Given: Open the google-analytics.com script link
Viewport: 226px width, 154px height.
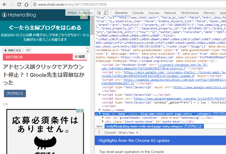Looking at the screenshot, I should 200,87.
